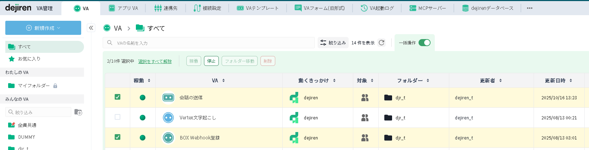Screen dimensions: 589x150
Task: Sort by 更新日時 column arrows
Action: click(x=571, y=81)
